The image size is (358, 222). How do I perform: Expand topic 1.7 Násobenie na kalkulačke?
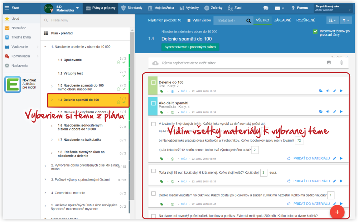click(52, 140)
